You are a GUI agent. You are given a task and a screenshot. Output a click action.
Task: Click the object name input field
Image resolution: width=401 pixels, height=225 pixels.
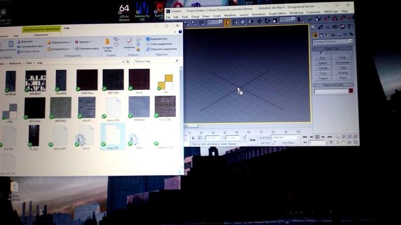(x=331, y=92)
